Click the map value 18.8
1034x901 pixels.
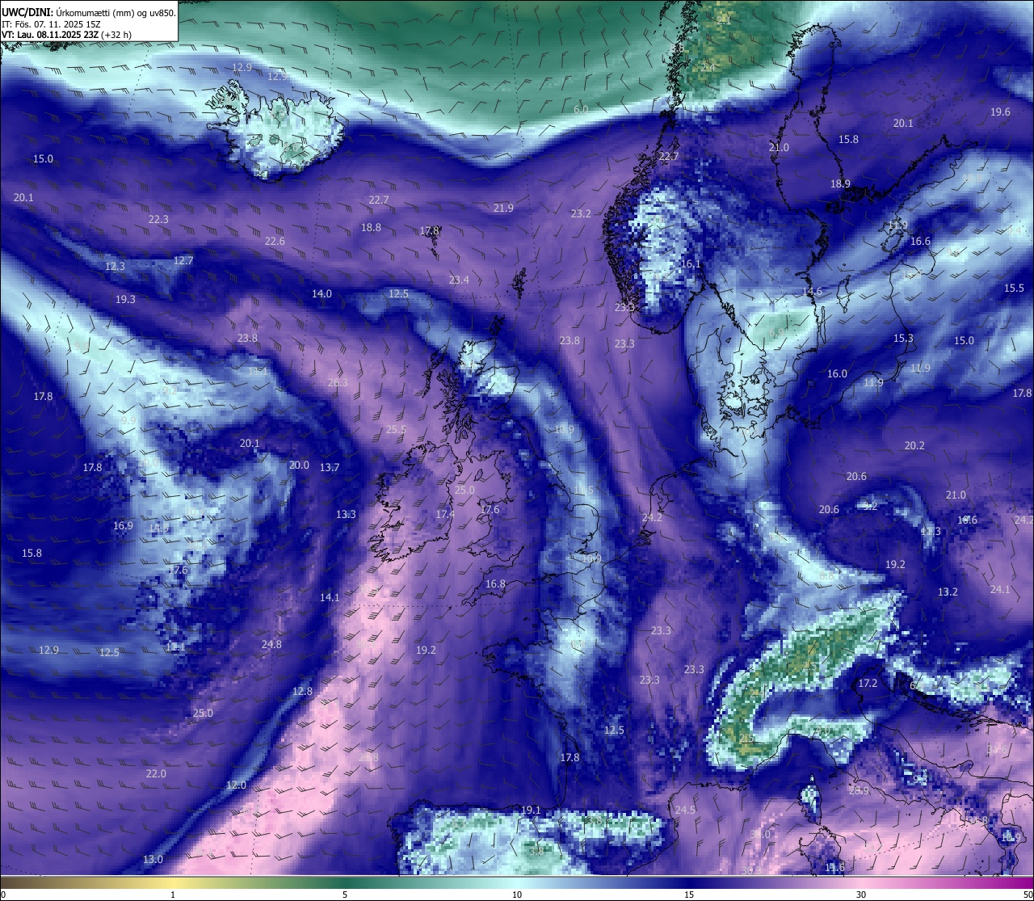pos(371,227)
